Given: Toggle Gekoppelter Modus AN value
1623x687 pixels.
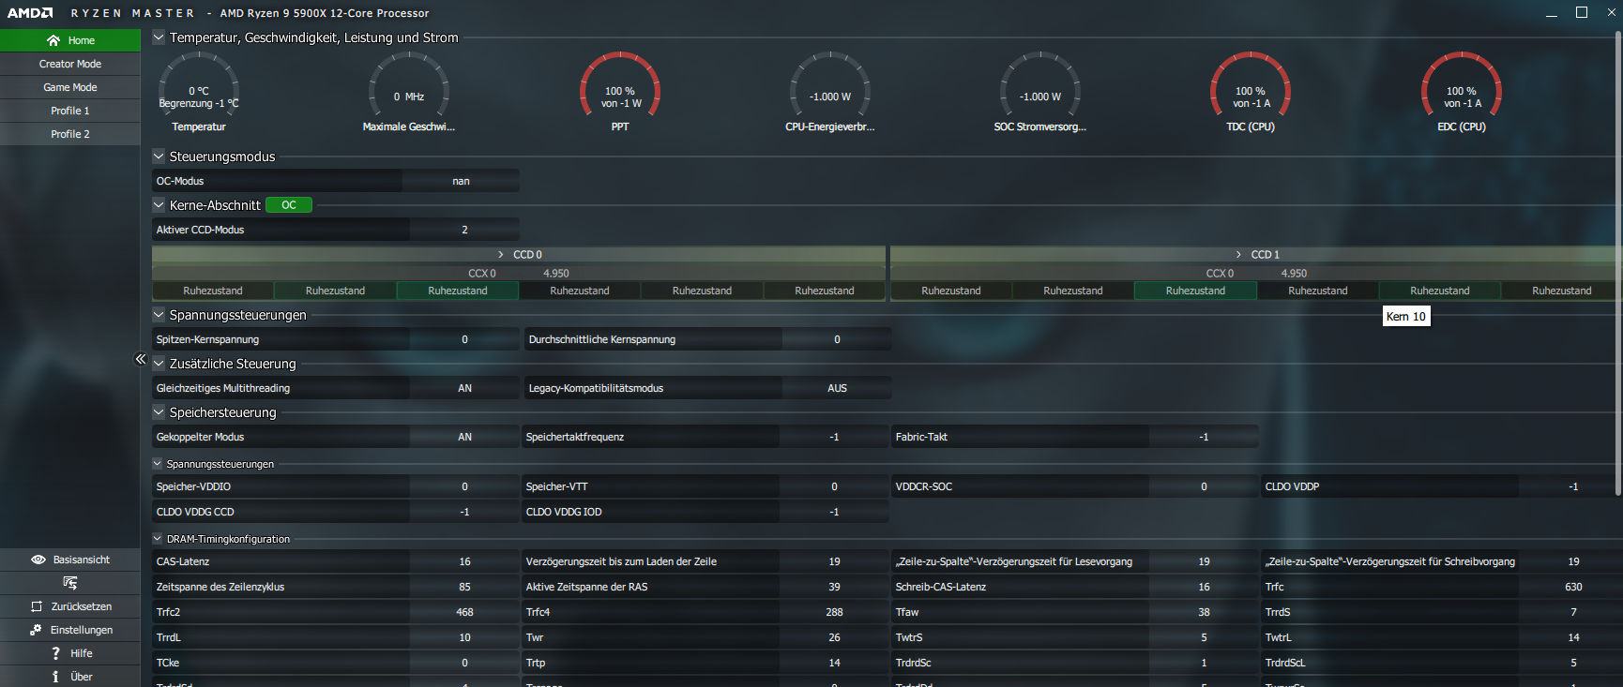Looking at the screenshot, I should click(464, 437).
